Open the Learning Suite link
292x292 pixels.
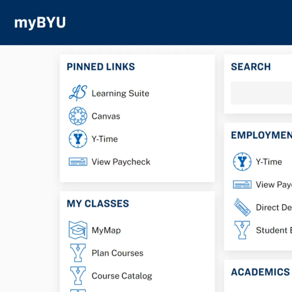point(120,93)
